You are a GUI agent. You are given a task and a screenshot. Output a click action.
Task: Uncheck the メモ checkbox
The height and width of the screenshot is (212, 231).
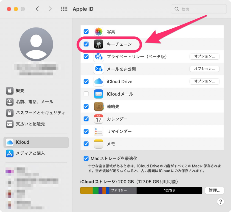(86, 144)
